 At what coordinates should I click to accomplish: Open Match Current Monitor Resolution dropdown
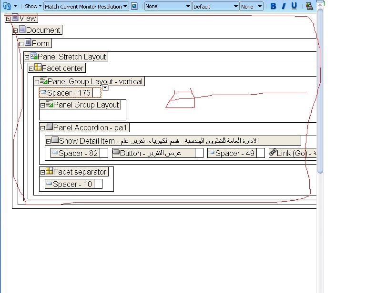coord(86,6)
